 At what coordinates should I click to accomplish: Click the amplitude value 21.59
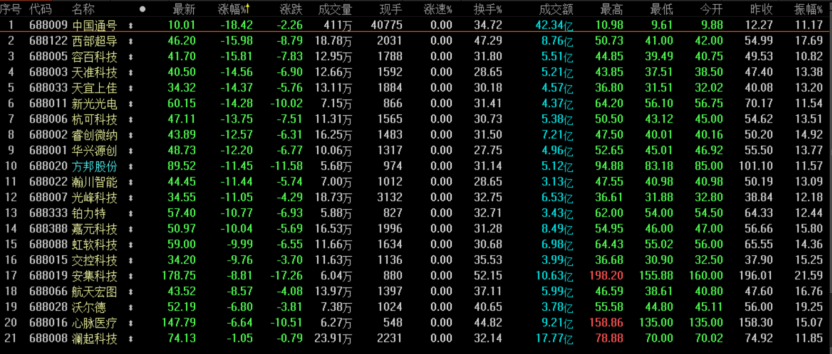click(x=809, y=276)
